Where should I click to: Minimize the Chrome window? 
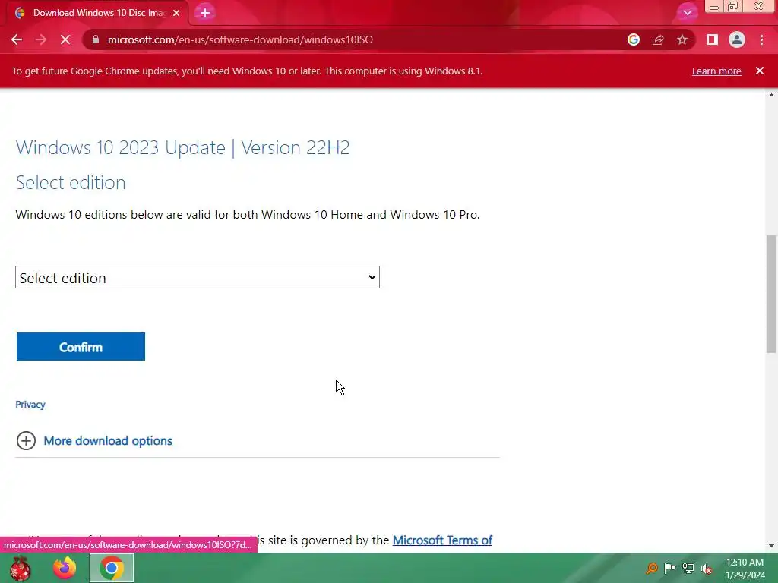click(x=714, y=7)
